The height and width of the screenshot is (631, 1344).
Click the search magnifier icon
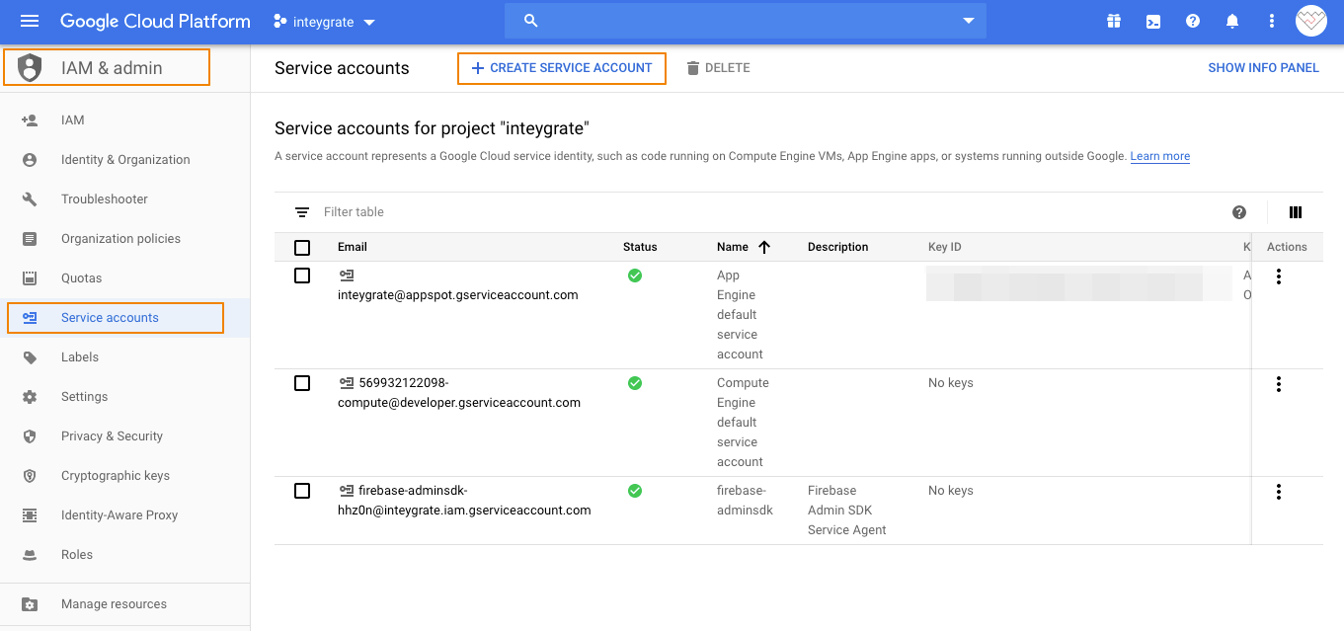(x=531, y=21)
